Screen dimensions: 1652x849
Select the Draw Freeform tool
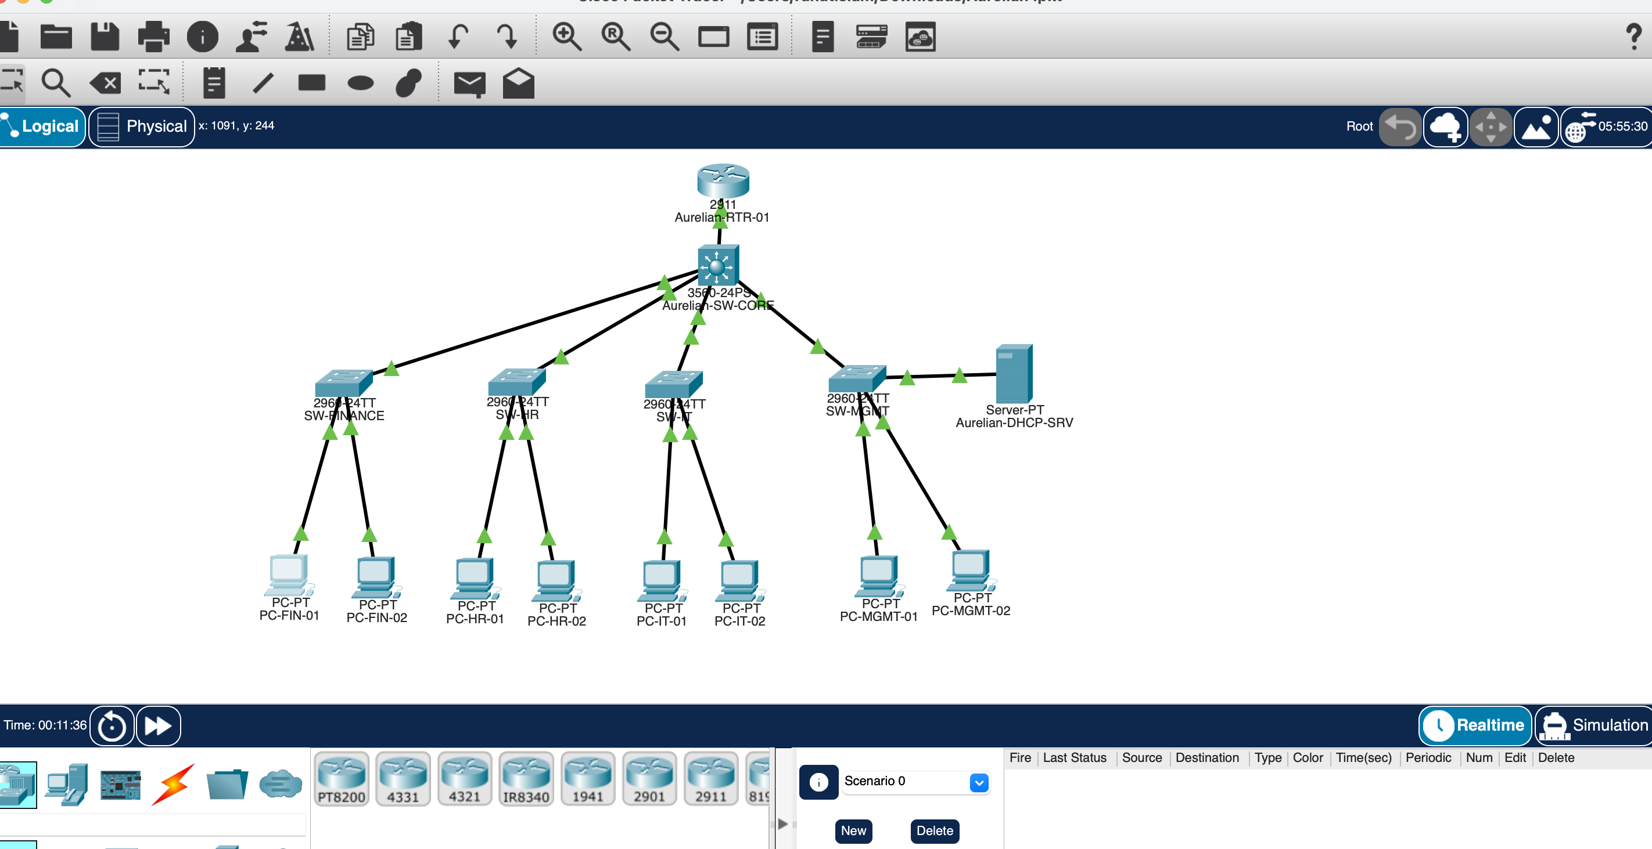click(x=408, y=82)
